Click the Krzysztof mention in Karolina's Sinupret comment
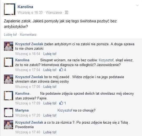The image size is (142, 136). click(106, 60)
